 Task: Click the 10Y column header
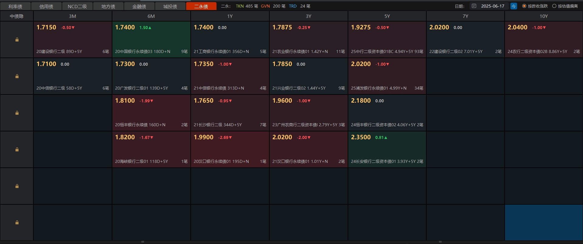(544, 16)
